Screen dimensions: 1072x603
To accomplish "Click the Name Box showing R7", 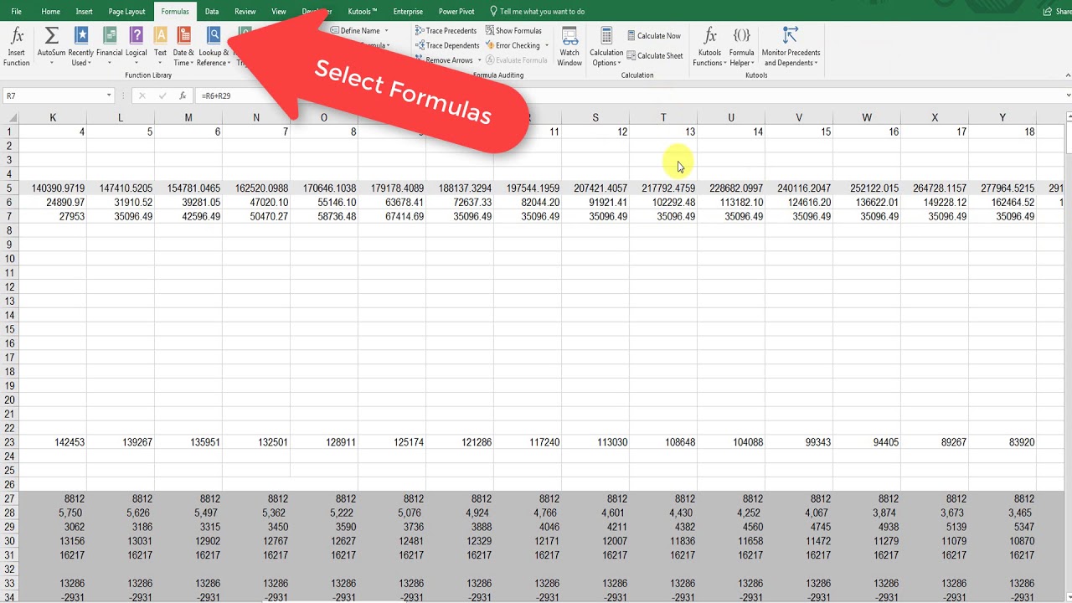I will point(53,95).
